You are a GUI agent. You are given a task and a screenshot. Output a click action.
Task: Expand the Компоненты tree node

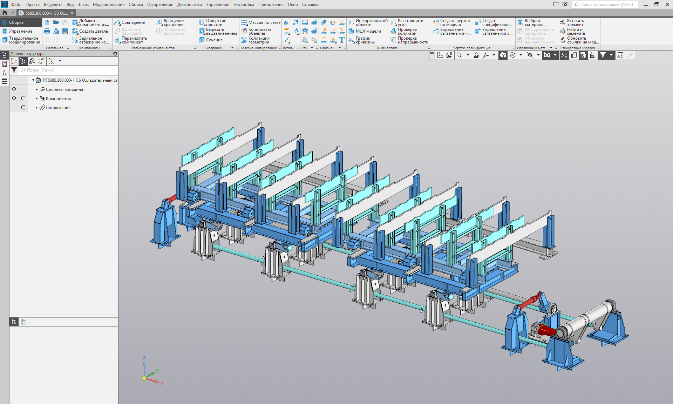coord(37,99)
